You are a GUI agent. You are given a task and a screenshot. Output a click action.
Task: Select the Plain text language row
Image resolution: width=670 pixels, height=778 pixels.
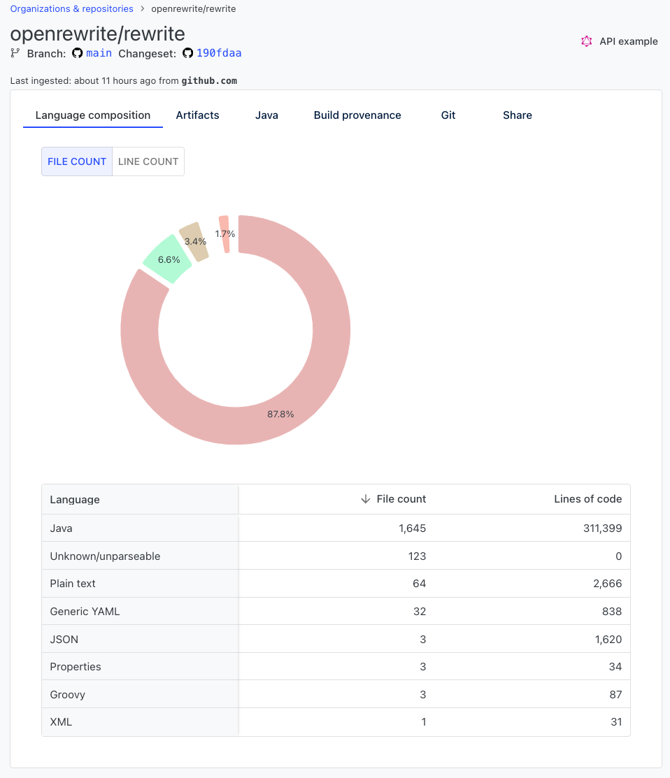click(x=336, y=584)
